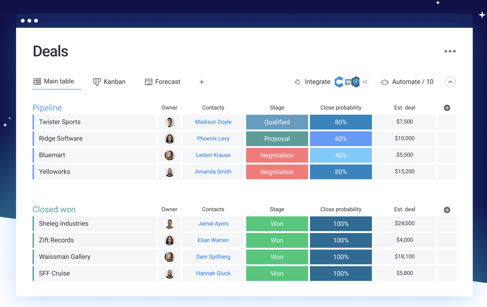This screenshot has height=307, width=487.
Task: Change Bluemart Negotiation stage
Action: tap(277, 155)
